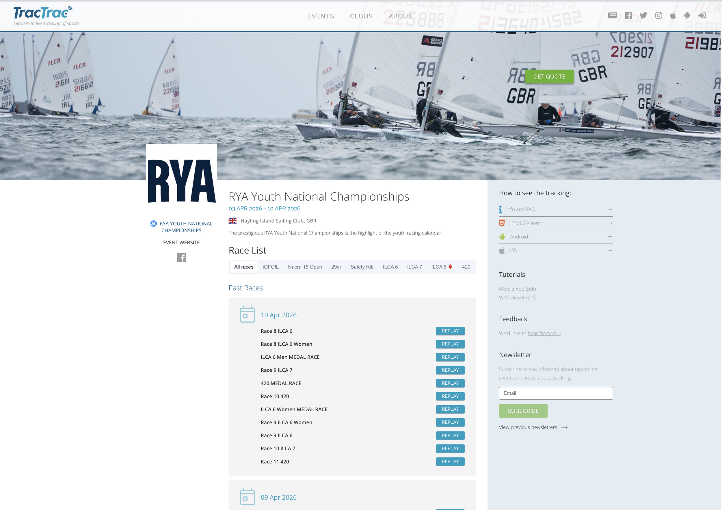Image resolution: width=722 pixels, height=510 pixels.
Task: Switch to the Nacra 15 Open tab
Action: coord(305,267)
